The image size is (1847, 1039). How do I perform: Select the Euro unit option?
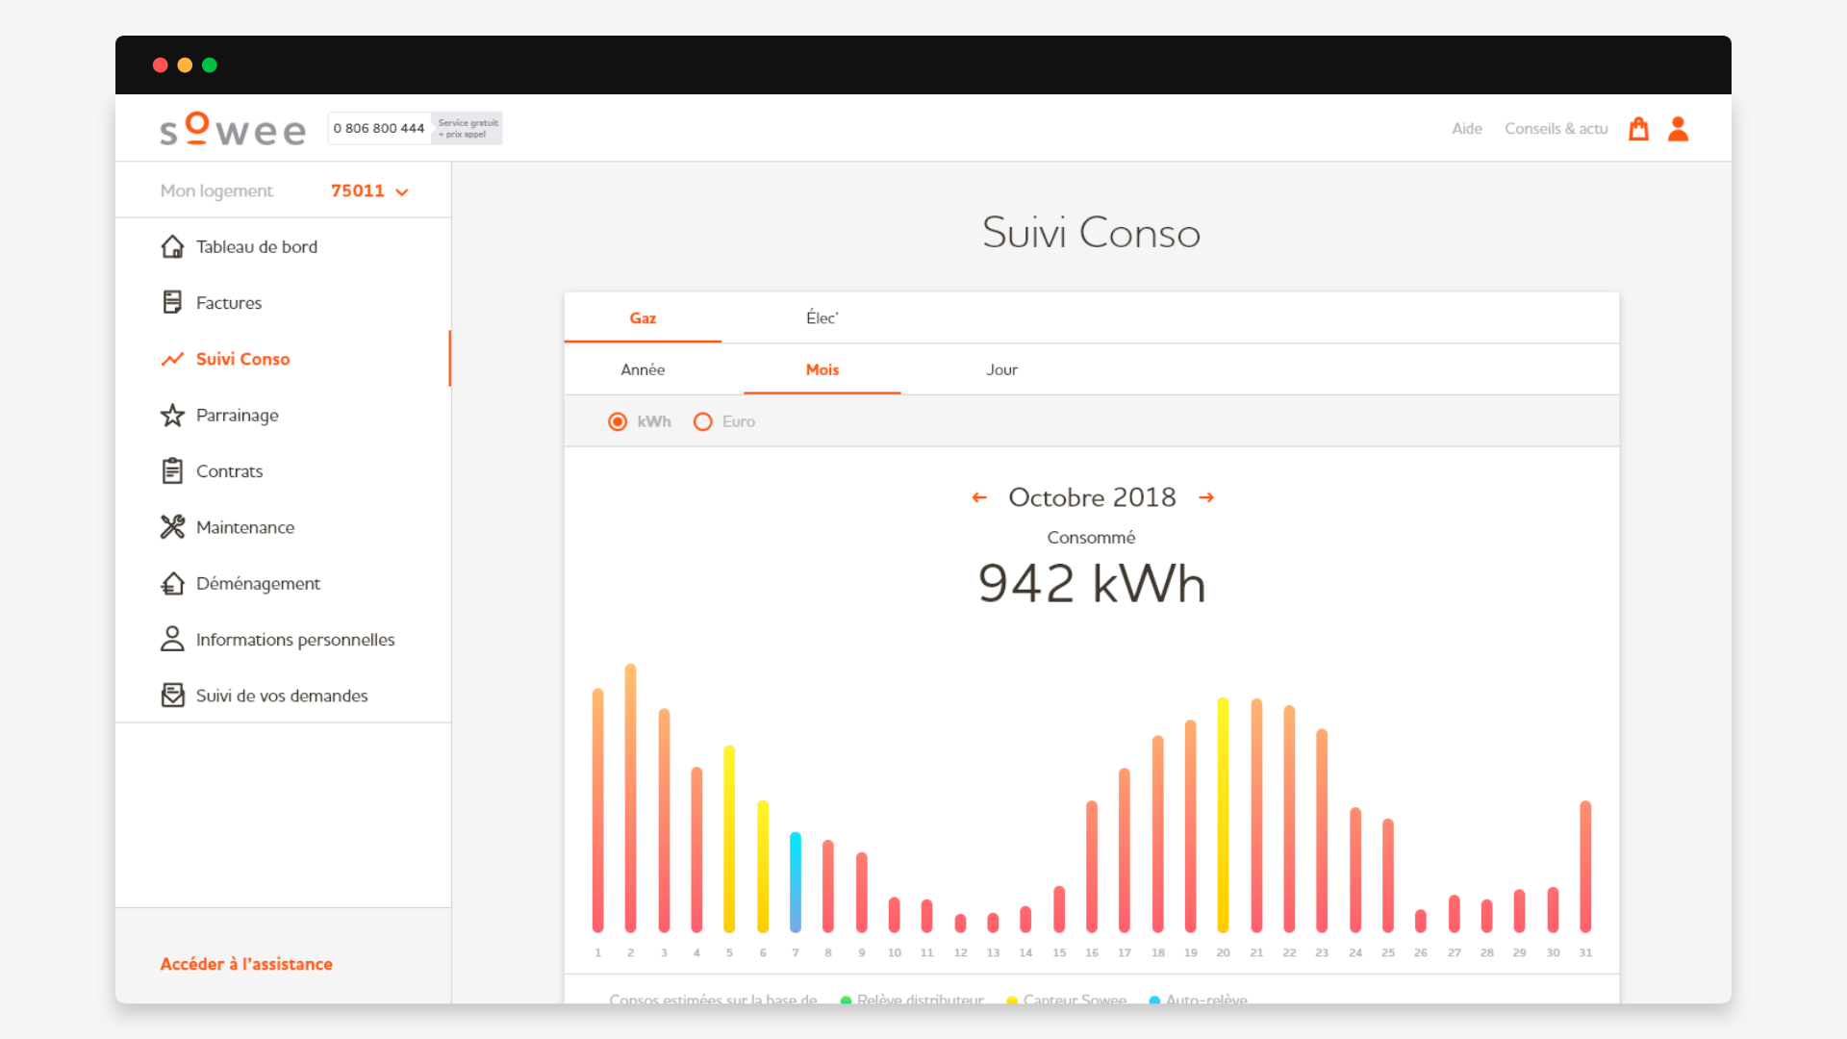703,421
